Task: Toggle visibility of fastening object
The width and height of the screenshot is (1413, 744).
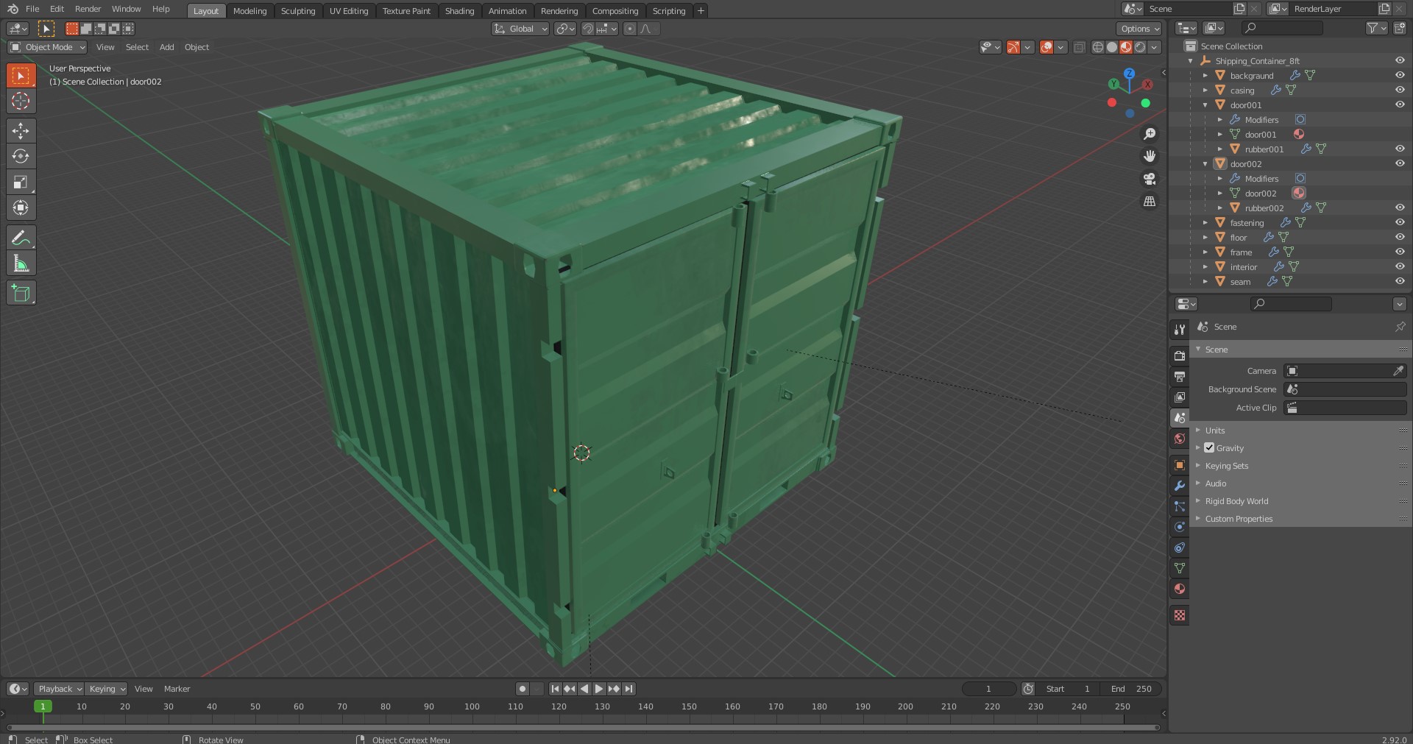Action: tap(1400, 222)
